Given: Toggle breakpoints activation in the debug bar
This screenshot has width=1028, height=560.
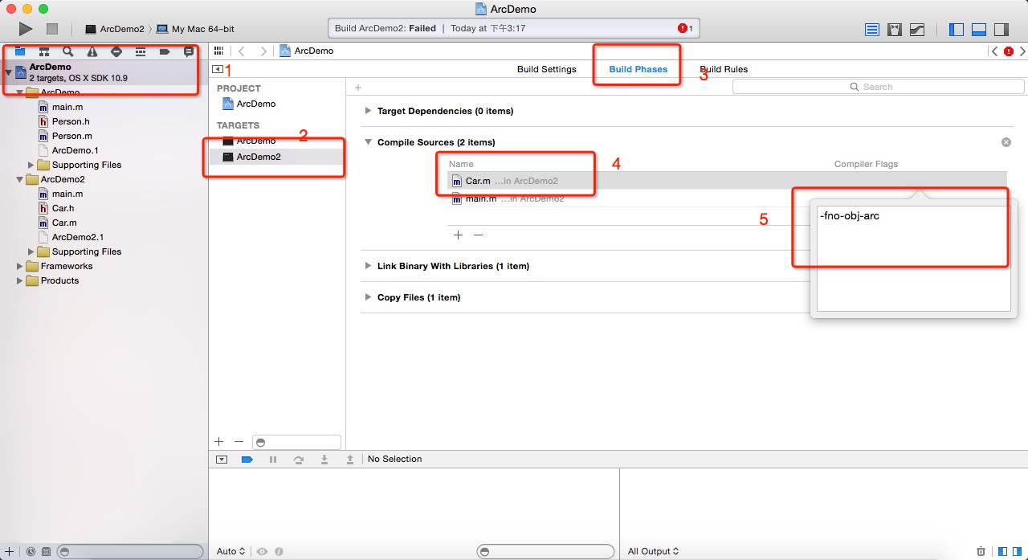Looking at the screenshot, I should click(x=247, y=460).
